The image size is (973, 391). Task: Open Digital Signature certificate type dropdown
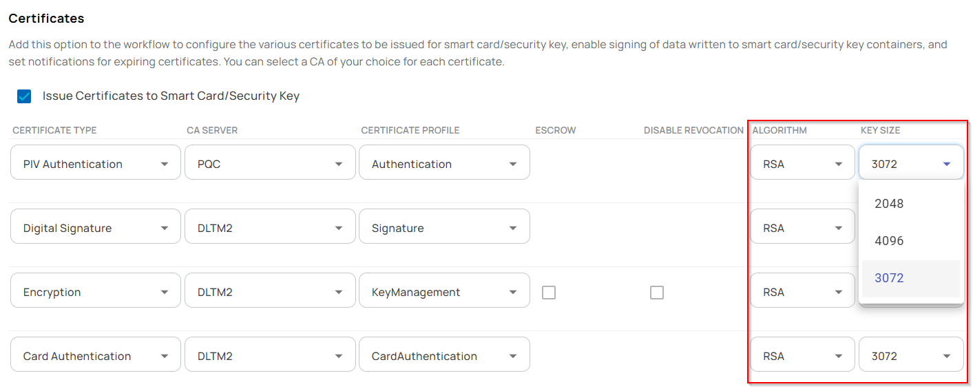pyautogui.click(x=96, y=228)
